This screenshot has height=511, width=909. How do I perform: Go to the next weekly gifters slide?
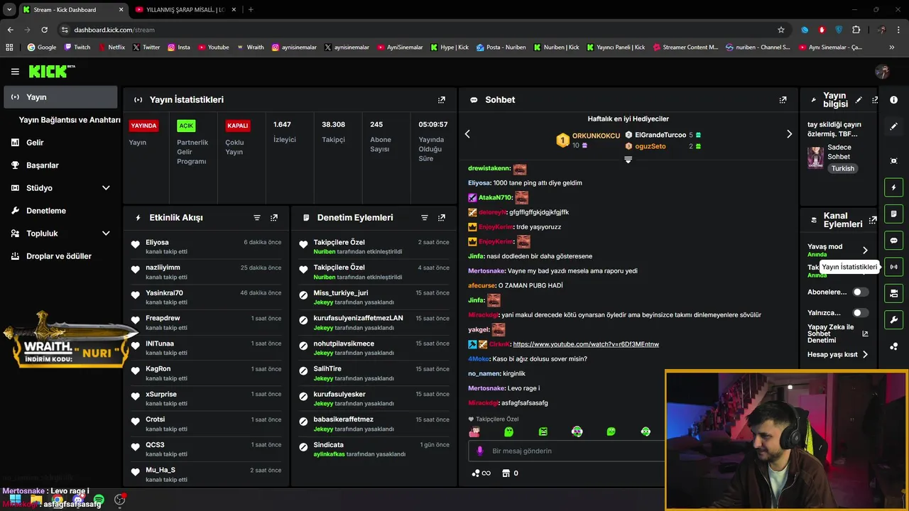tap(789, 134)
